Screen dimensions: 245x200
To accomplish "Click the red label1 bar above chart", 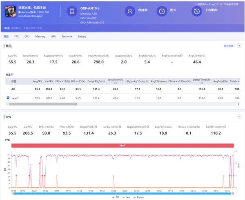I will [122, 145].
